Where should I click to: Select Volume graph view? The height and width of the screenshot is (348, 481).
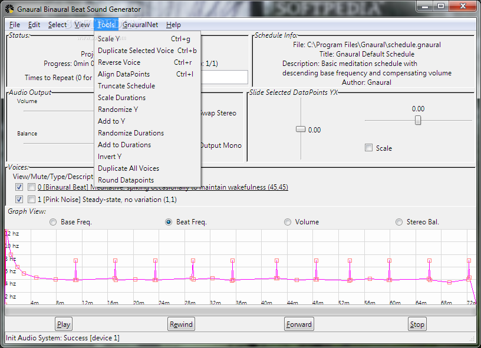pos(288,222)
